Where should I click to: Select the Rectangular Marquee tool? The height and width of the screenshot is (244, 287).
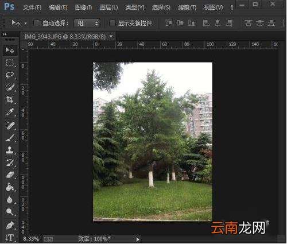pyautogui.click(x=10, y=63)
